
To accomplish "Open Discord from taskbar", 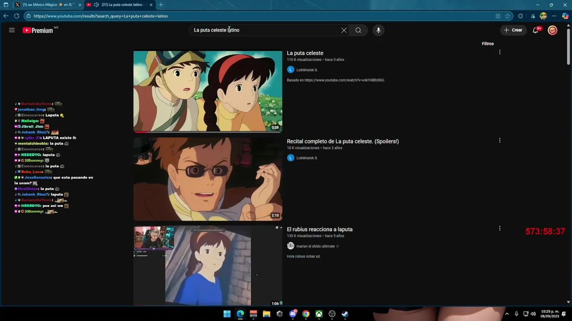I will coord(293,314).
